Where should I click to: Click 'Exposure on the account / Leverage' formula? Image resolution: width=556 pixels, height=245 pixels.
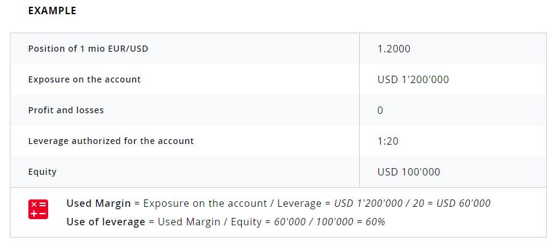point(232,203)
